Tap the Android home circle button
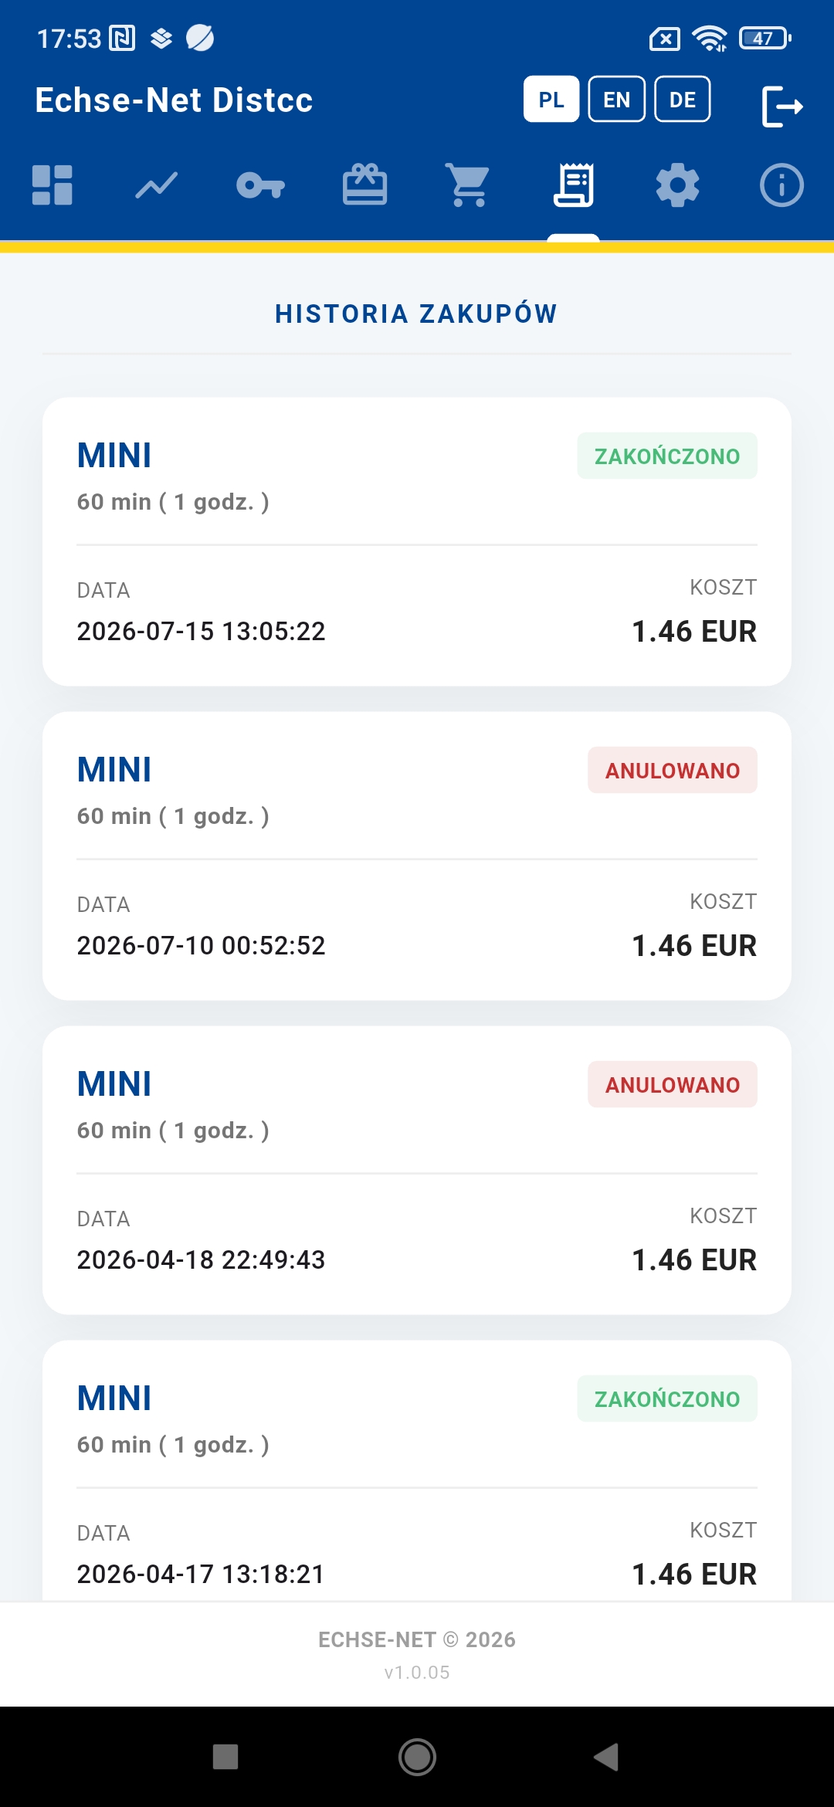 417,1757
